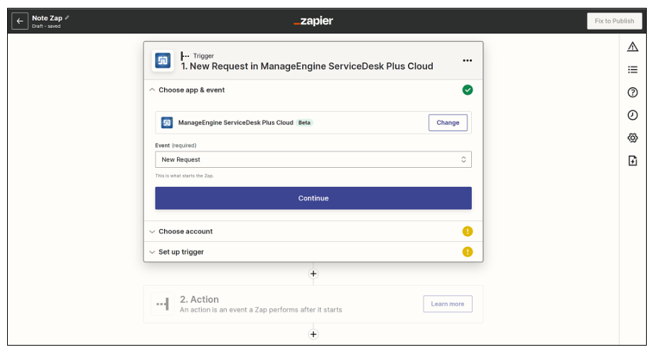This screenshot has height=357, width=656.
Task: Click the Fix to Publish button
Action: [614, 21]
